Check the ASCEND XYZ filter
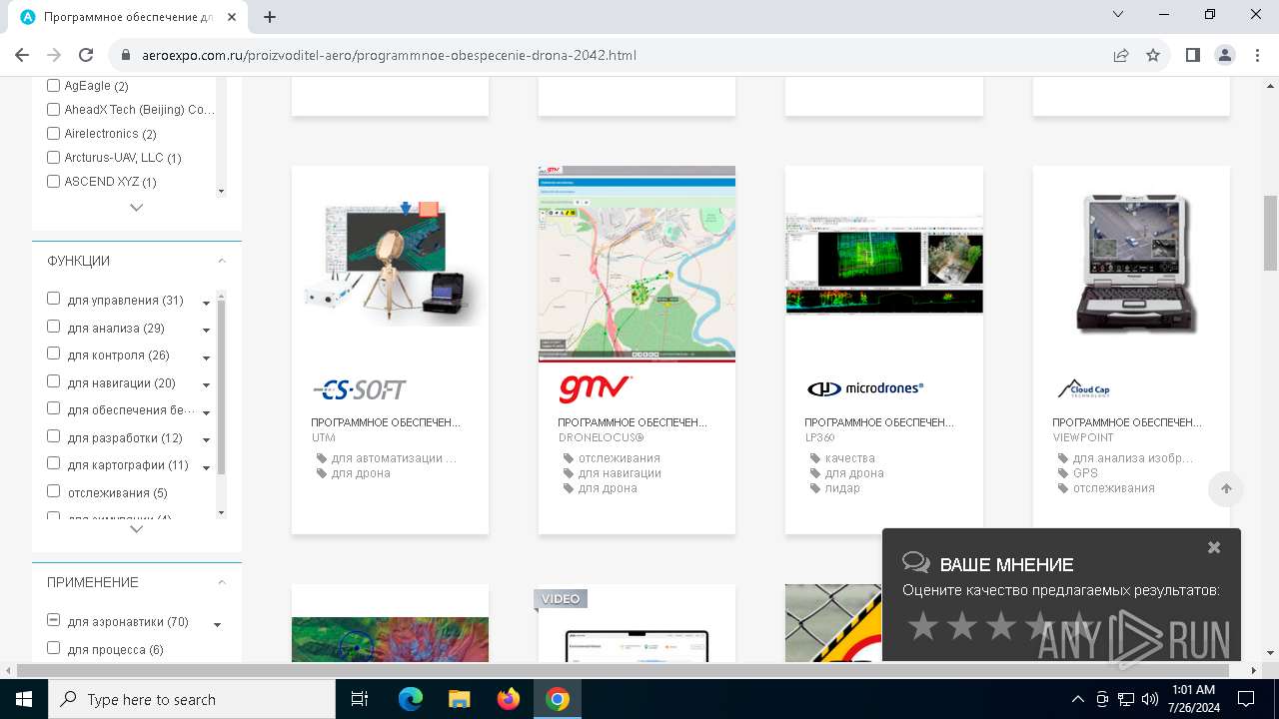The image size is (1279, 719). 54,182
